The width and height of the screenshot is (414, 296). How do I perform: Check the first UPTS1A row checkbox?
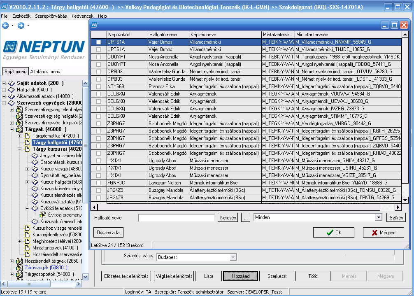(98, 42)
